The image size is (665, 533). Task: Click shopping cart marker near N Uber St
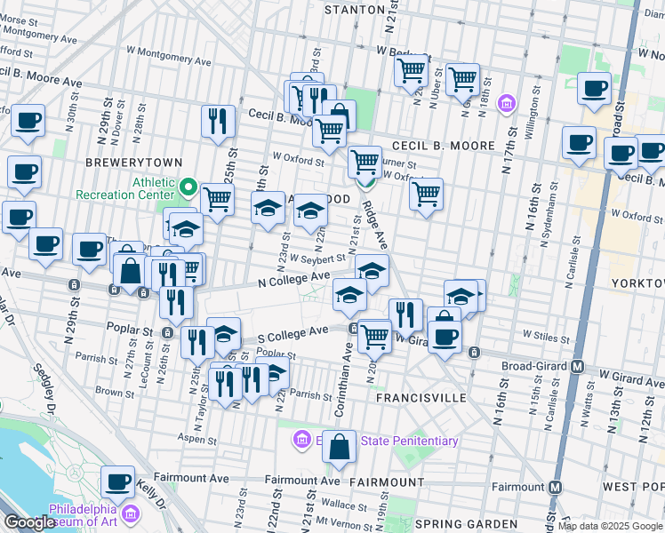click(462, 80)
